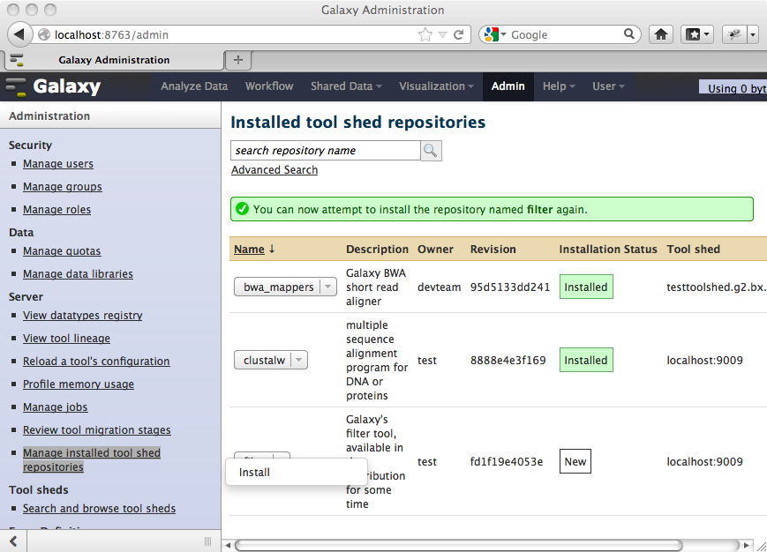Image resolution: width=767 pixels, height=552 pixels.
Task: Select revision 8888e4e3f169 text
Action: tap(508, 361)
